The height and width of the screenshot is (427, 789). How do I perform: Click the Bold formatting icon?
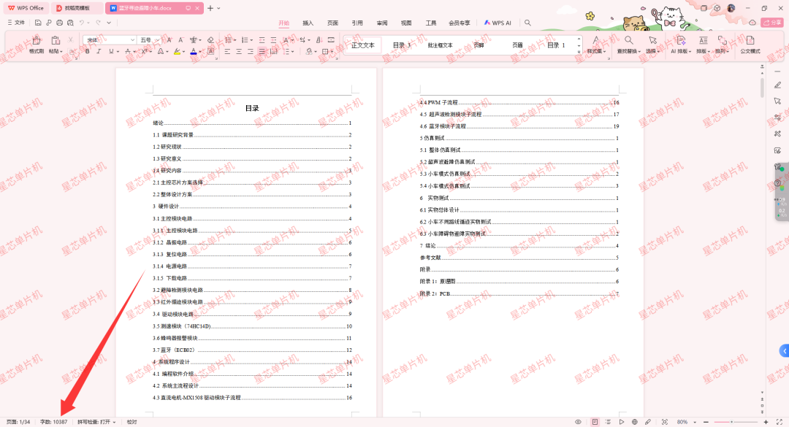pos(88,52)
